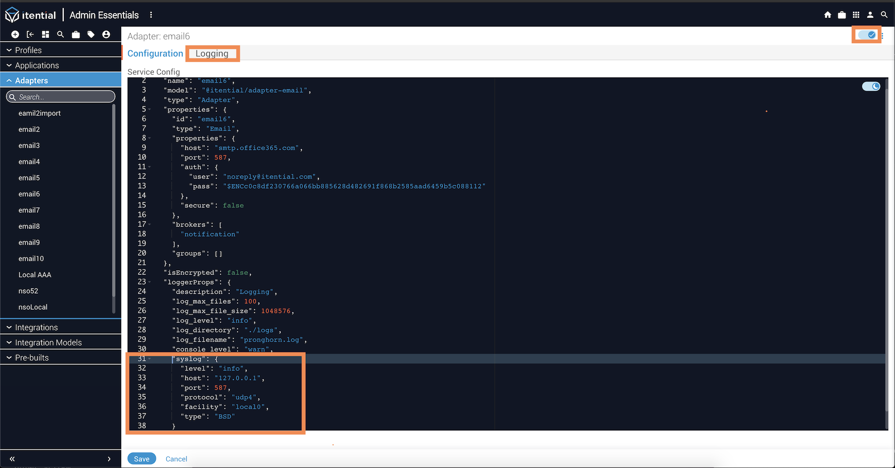Collapse the Adapters section

tap(31, 80)
